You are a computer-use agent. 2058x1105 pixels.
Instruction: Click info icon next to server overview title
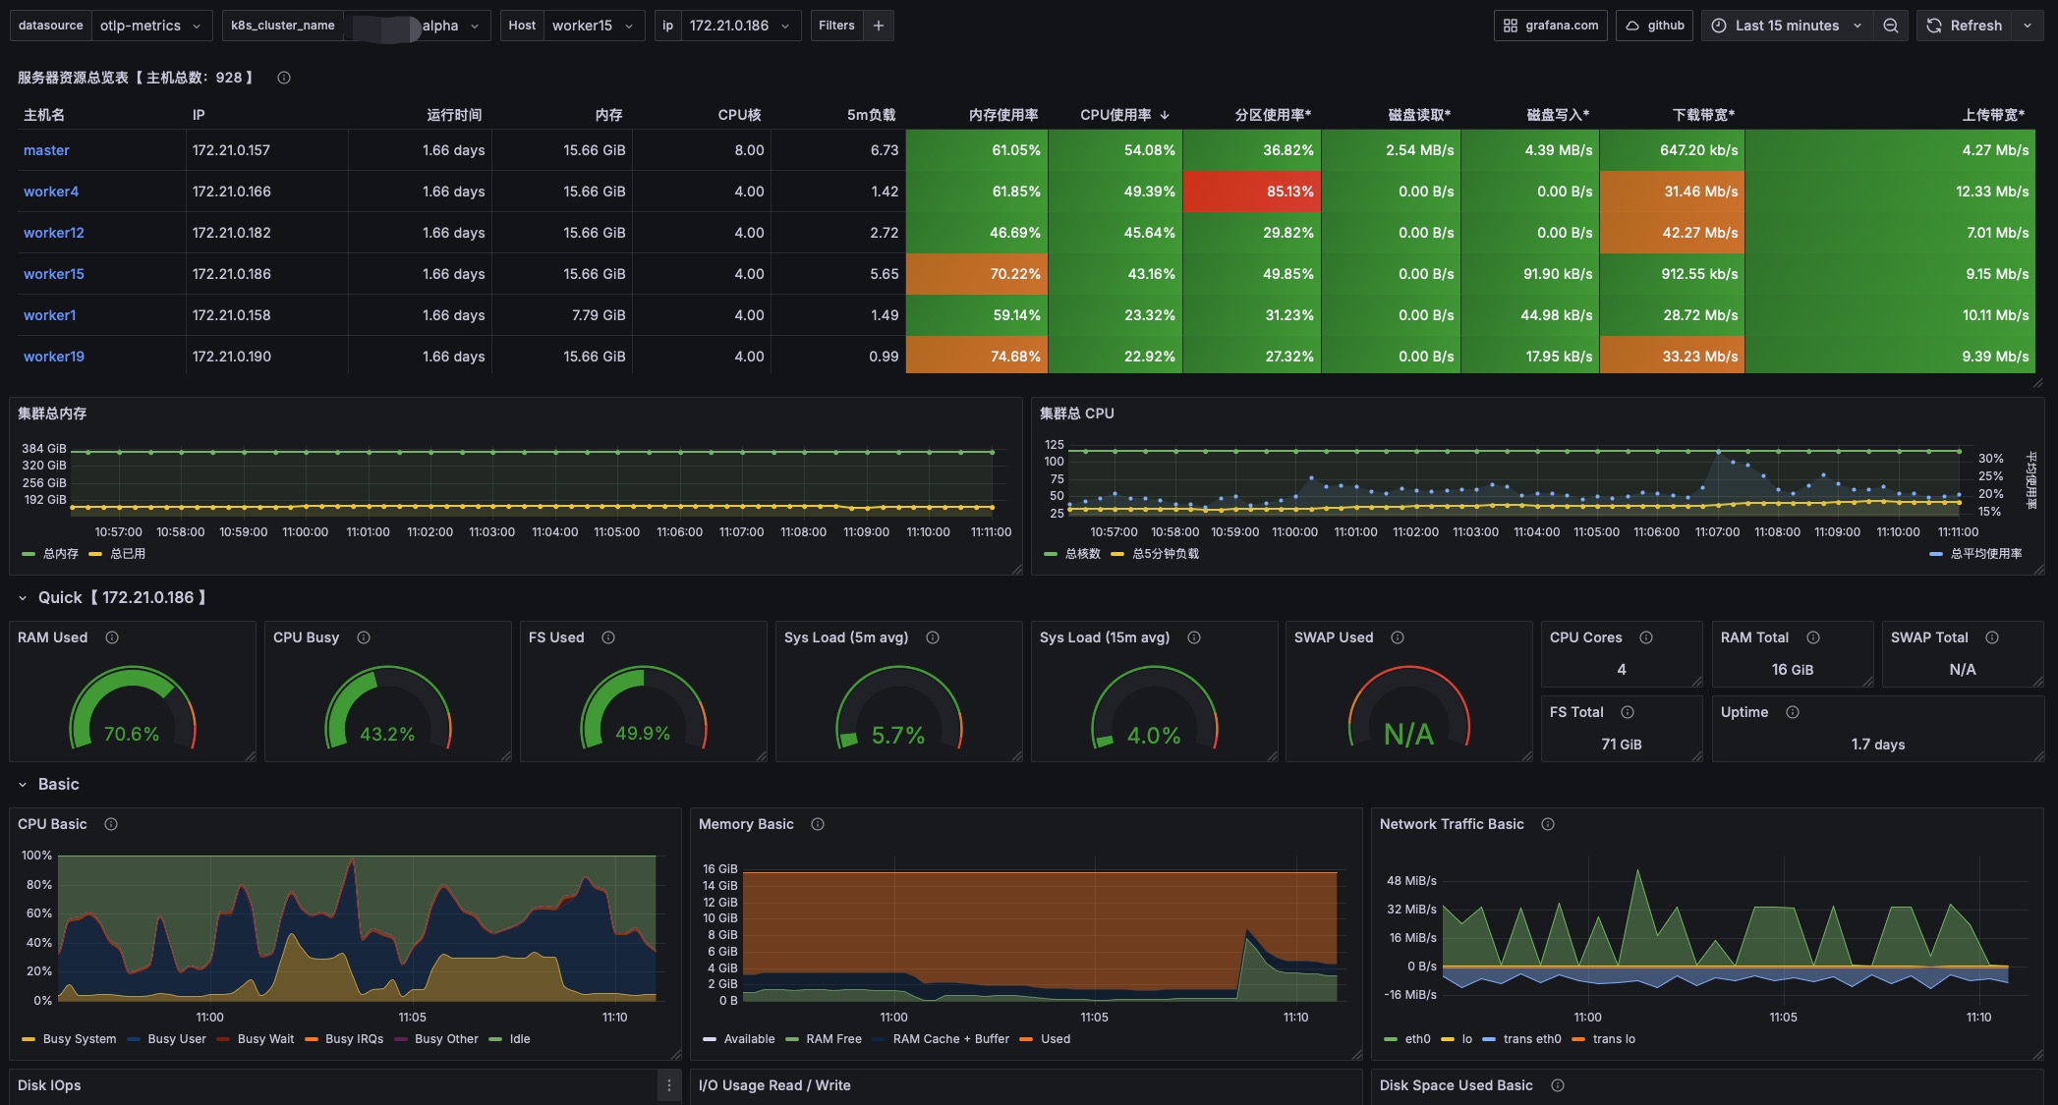coord(284,78)
